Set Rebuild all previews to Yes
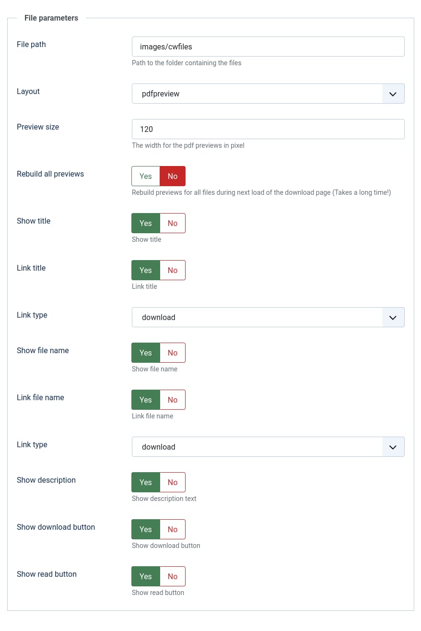 point(146,176)
